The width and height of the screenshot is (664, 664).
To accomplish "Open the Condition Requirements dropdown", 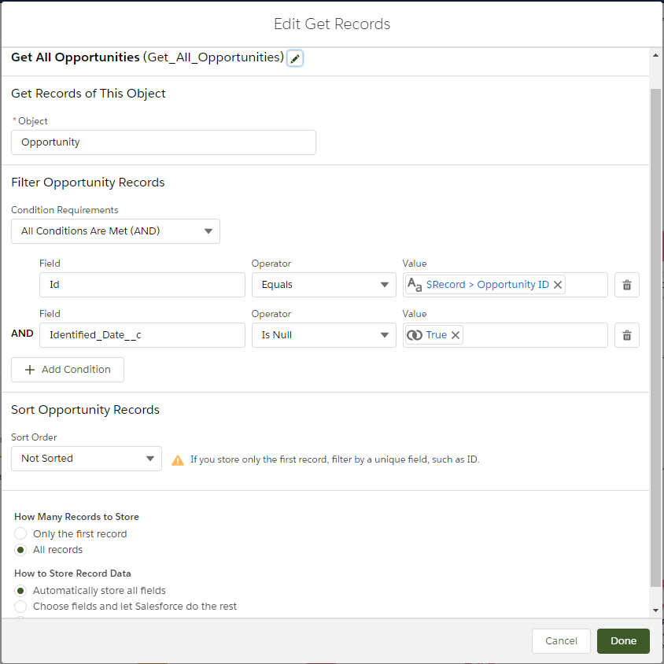I will tap(116, 231).
